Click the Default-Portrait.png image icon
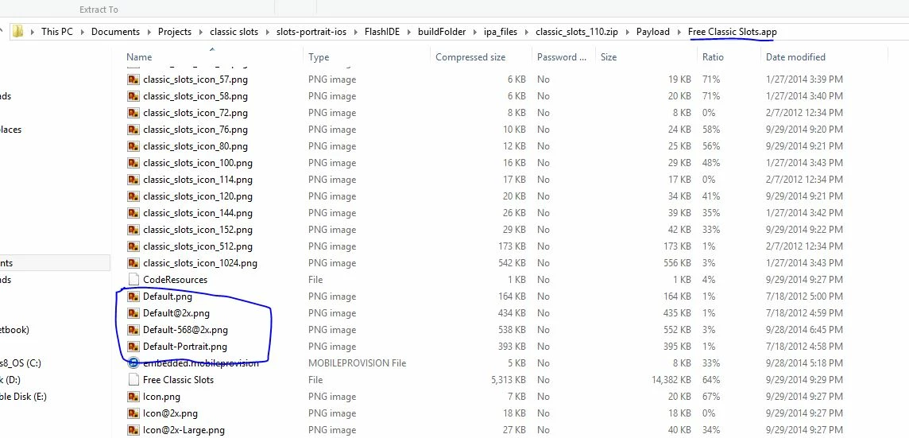The width and height of the screenshot is (909, 438). (133, 347)
